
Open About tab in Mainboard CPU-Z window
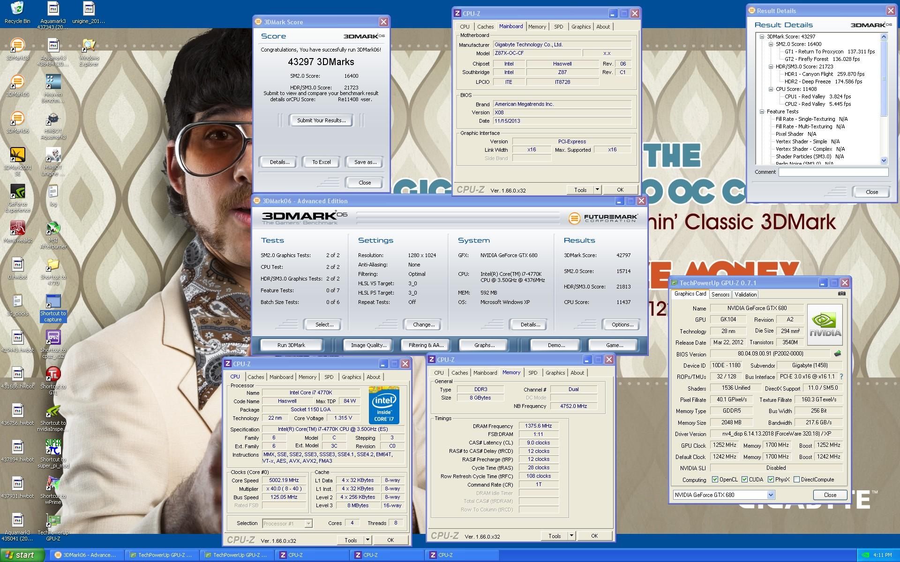click(603, 27)
